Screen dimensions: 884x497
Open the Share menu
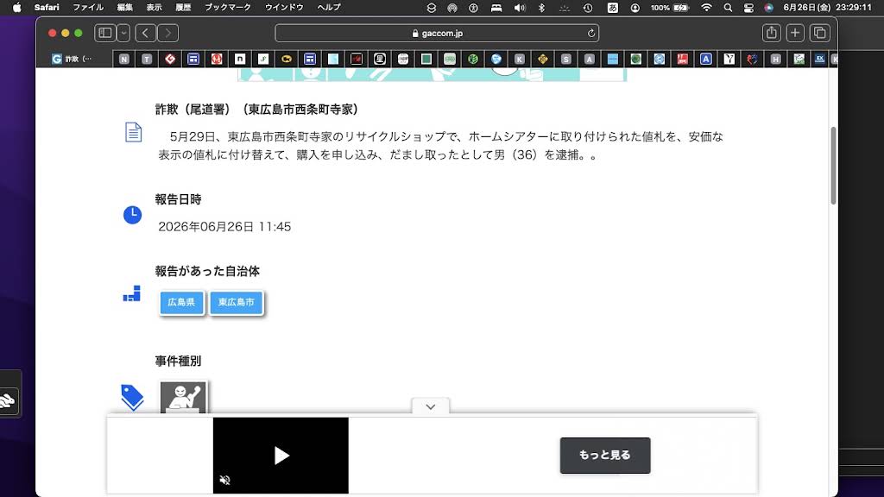point(771,34)
